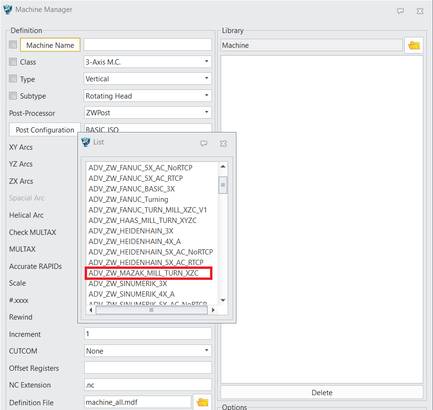The width and height of the screenshot is (433, 410).
Task: Toggle the Subtype checkbox
Action: click(x=13, y=96)
